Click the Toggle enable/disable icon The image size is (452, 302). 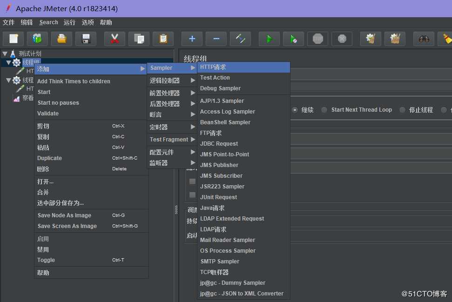coord(240,39)
